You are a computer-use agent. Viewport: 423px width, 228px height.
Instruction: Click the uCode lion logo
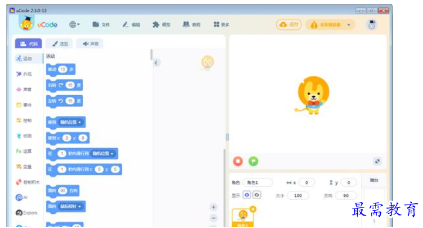26,24
